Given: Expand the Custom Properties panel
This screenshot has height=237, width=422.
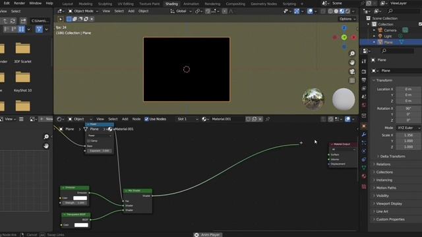Looking at the screenshot, I should (390, 219).
